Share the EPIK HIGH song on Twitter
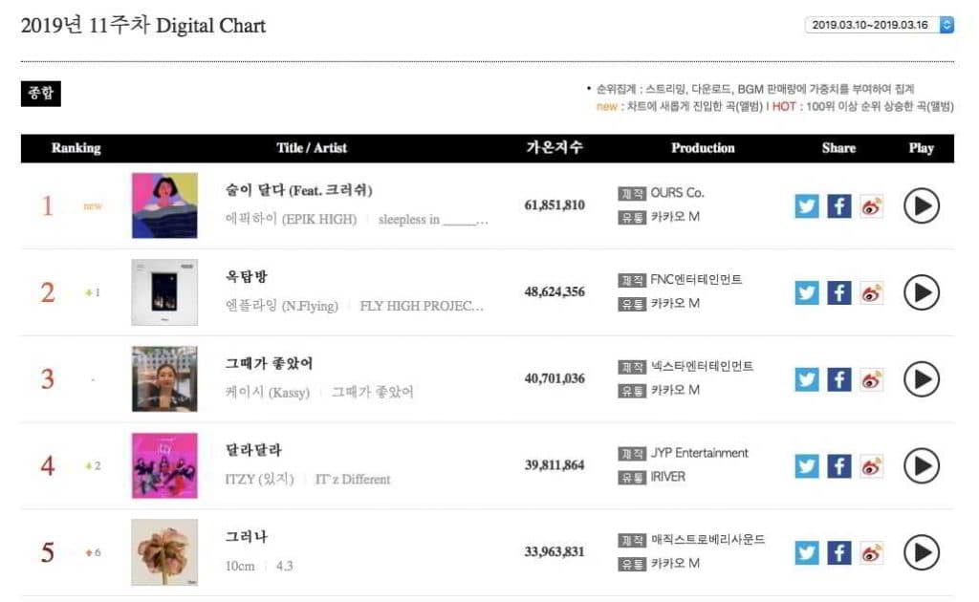This screenshot has height=602, width=979. click(x=807, y=205)
